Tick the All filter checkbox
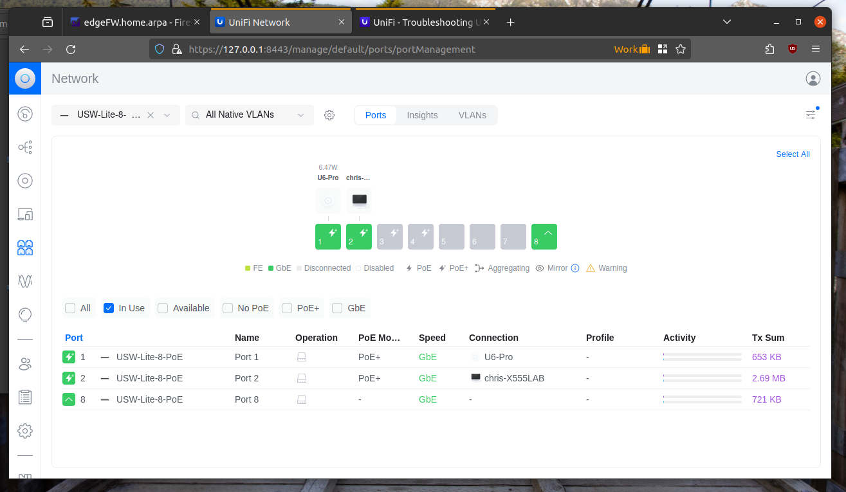This screenshot has width=846, height=492. 70,308
